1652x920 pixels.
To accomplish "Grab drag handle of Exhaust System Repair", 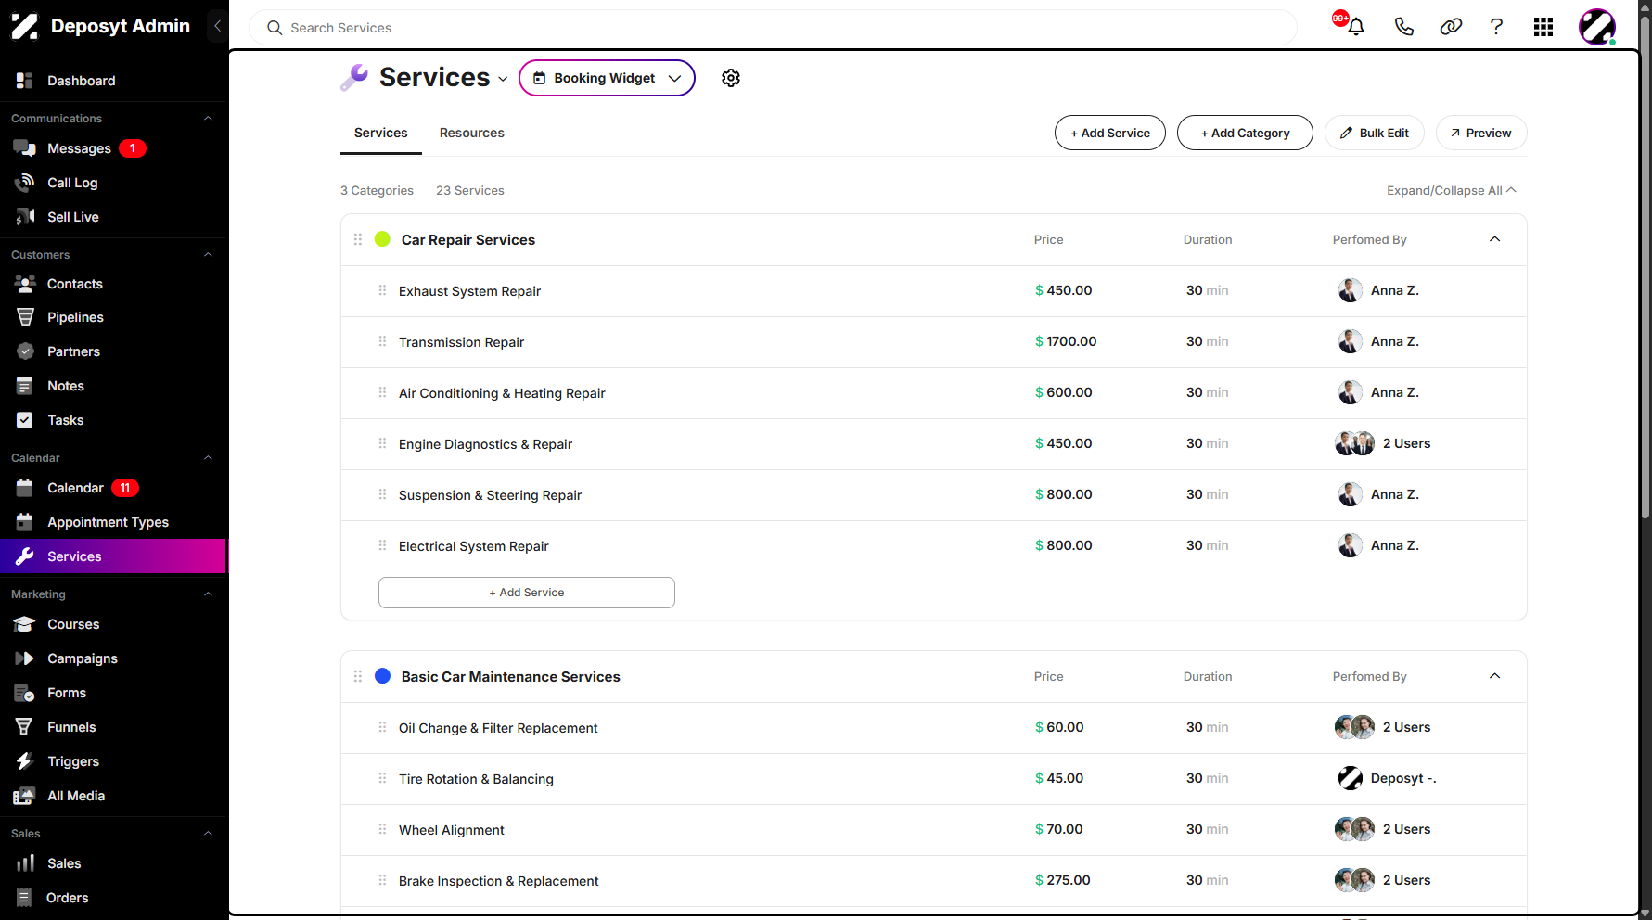I will pyautogui.click(x=382, y=290).
